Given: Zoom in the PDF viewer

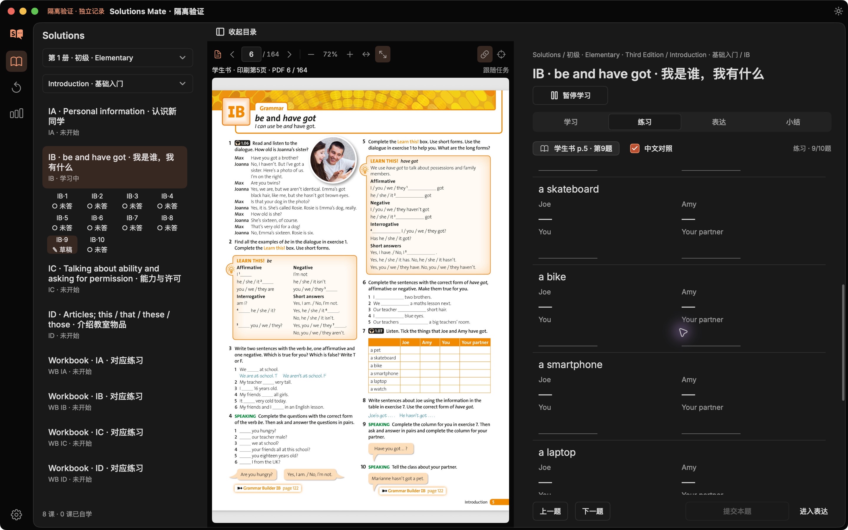Looking at the screenshot, I should [350, 54].
